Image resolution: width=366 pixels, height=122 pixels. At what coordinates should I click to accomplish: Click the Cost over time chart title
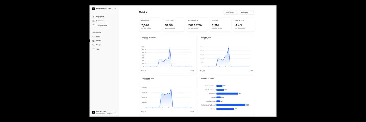[x=206, y=37]
